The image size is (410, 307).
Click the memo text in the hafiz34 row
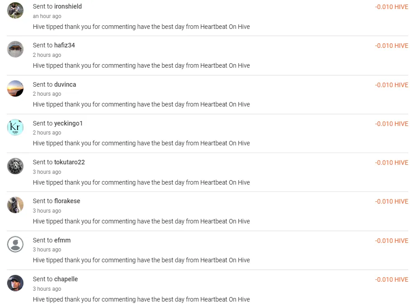(141, 65)
